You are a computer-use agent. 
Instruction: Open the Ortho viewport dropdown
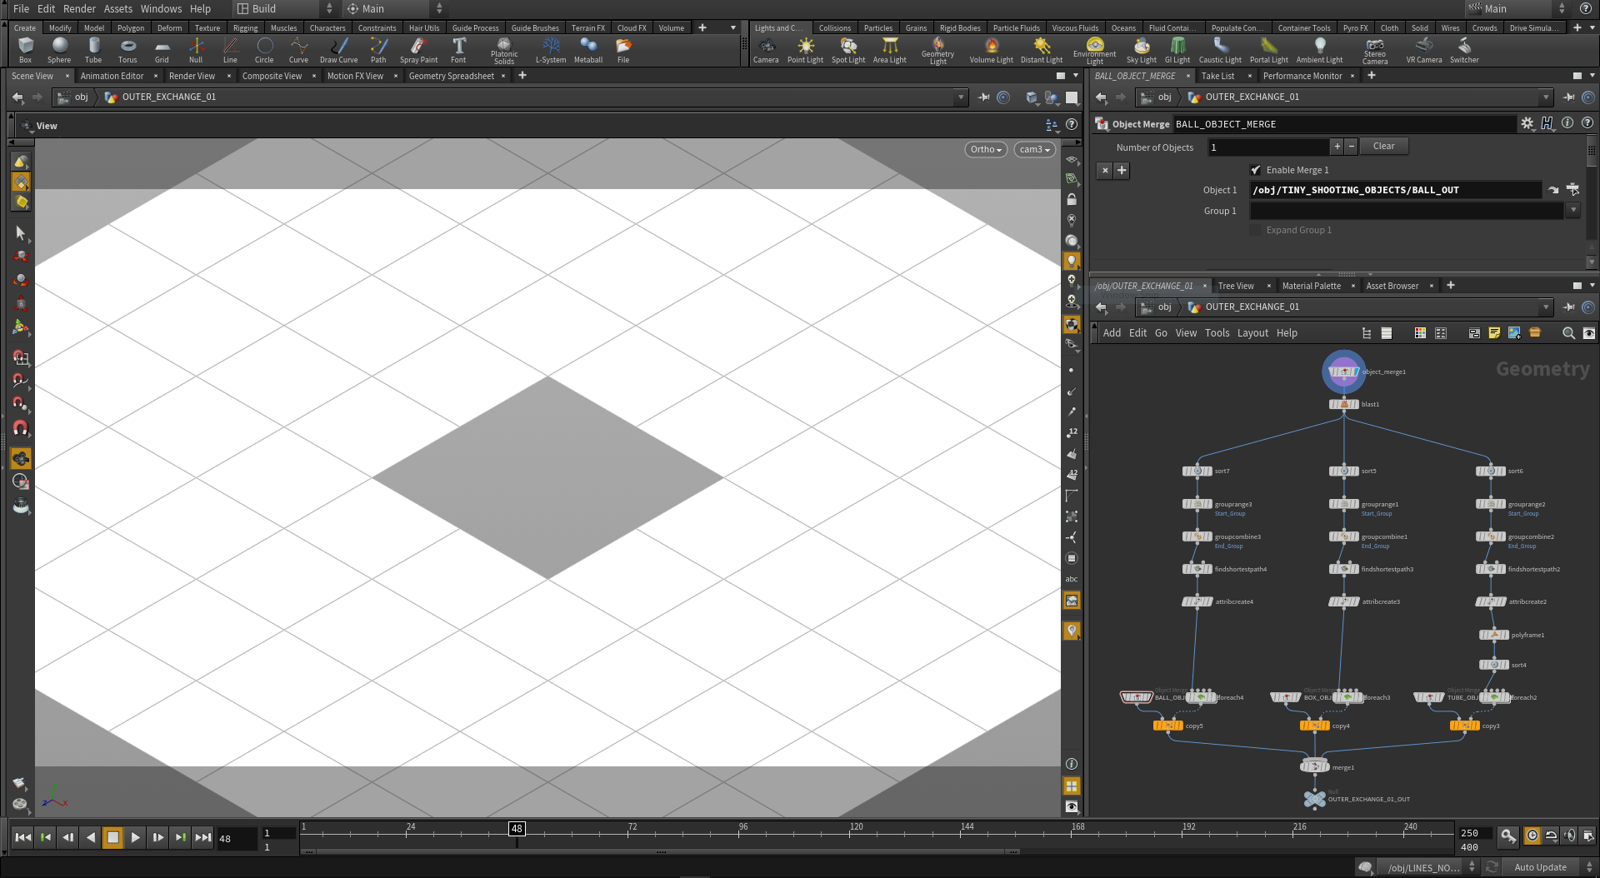987,149
